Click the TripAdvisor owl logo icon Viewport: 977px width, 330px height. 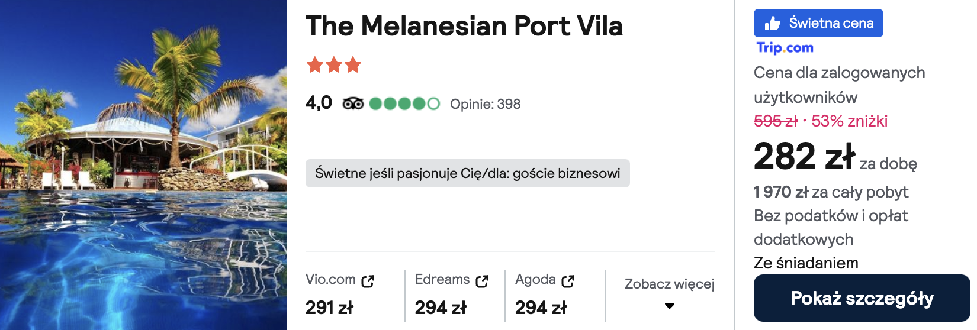click(x=353, y=104)
